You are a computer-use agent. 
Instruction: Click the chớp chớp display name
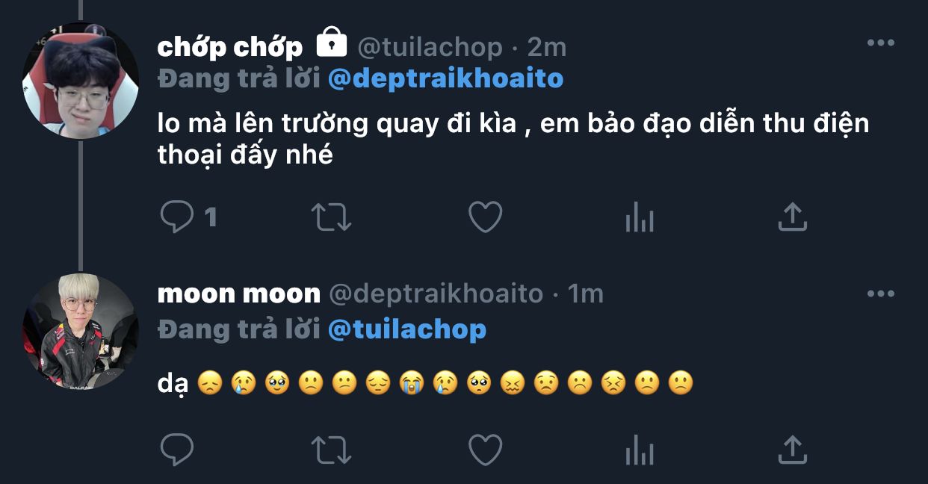(230, 47)
